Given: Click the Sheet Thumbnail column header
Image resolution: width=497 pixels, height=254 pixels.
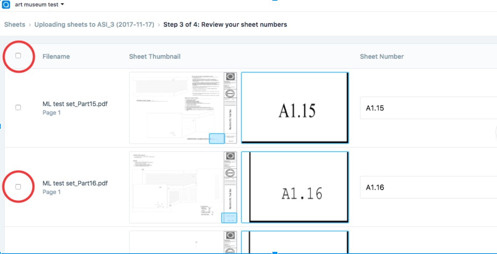Looking at the screenshot, I should [x=155, y=56].
